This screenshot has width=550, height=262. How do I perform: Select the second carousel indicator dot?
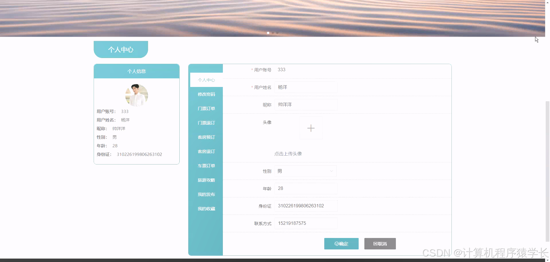point(273,33)
